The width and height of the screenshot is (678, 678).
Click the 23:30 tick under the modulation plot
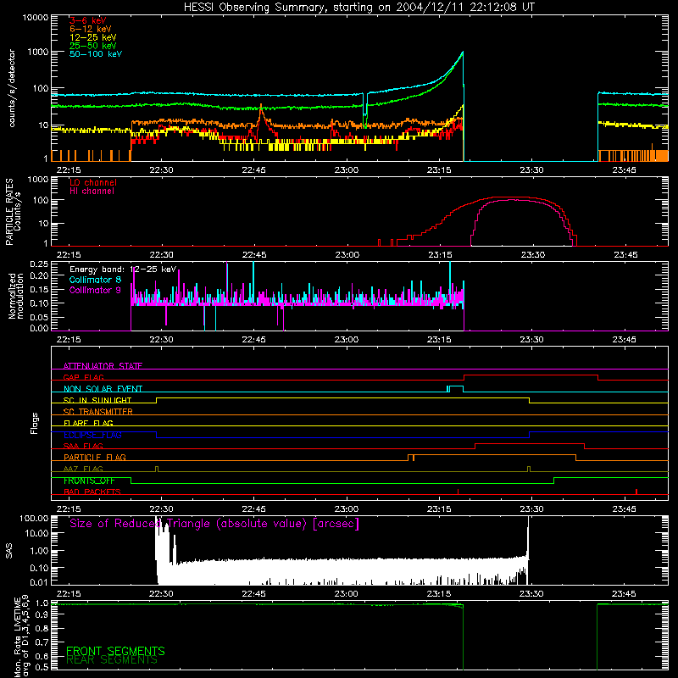tap(531, 340)
